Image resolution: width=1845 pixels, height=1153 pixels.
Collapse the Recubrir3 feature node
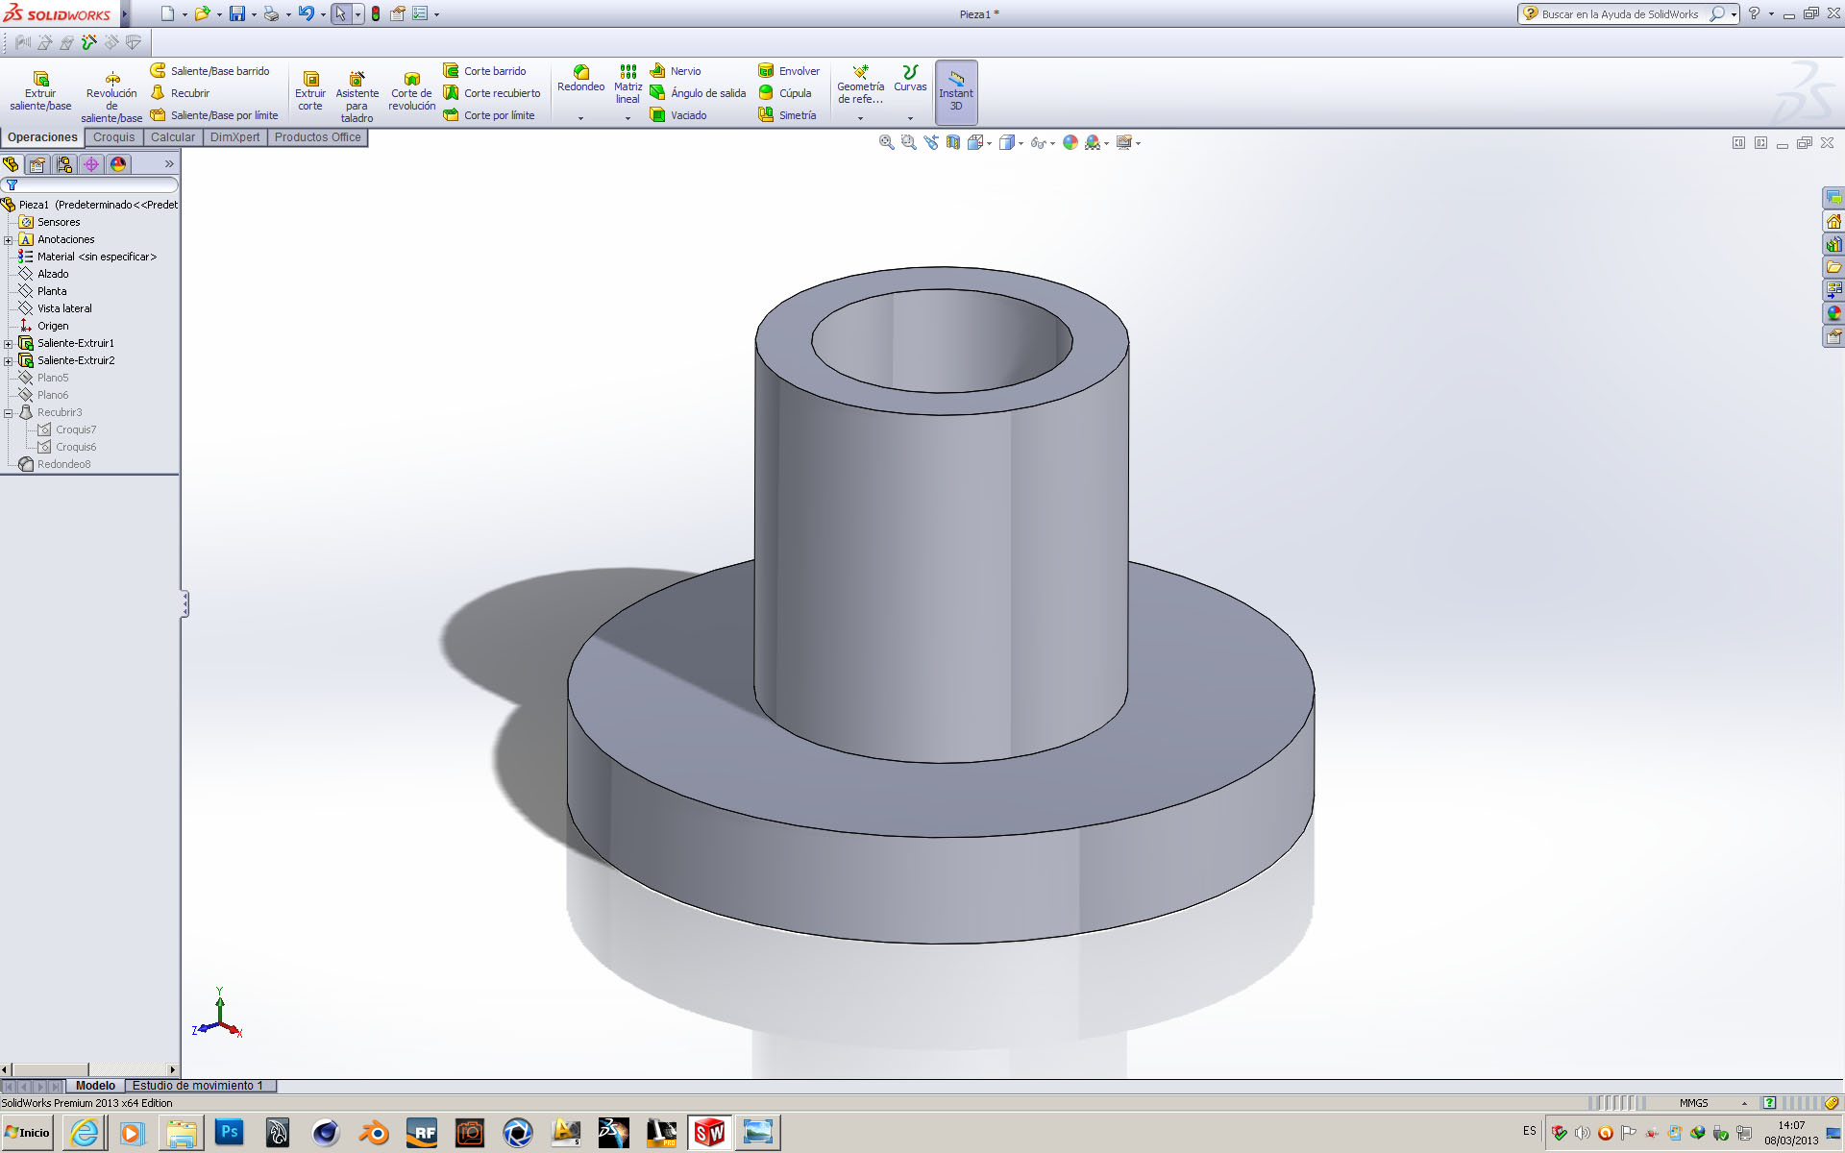pos(9,413)
